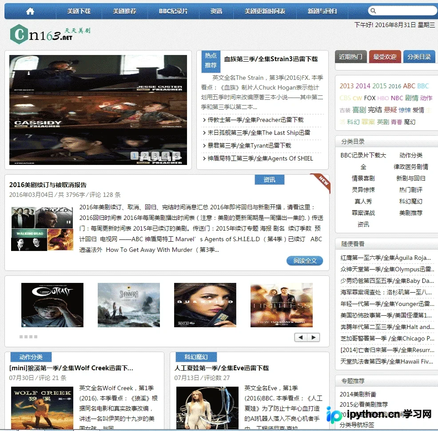Open 美剧更新时间表 menu item
Screen dimensions: 438x431
pos(265,12)
